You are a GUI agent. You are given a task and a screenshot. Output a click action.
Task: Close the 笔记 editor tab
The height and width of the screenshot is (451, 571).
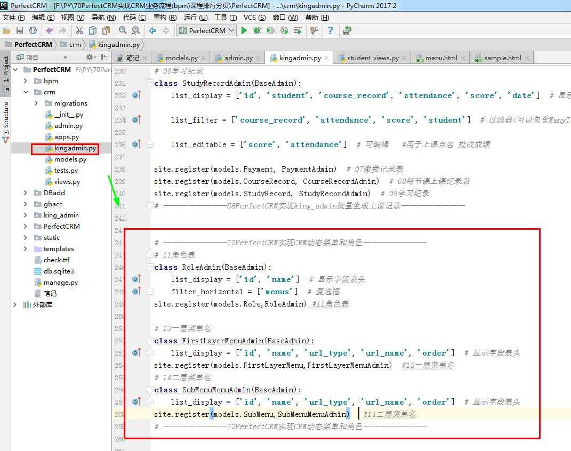click(145, 58)
